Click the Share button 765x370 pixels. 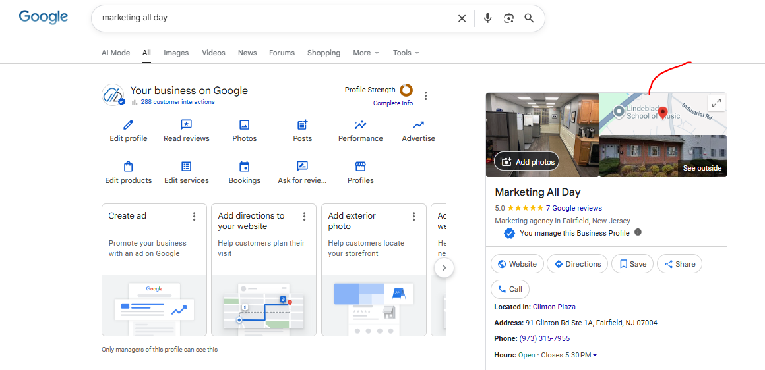680,264
